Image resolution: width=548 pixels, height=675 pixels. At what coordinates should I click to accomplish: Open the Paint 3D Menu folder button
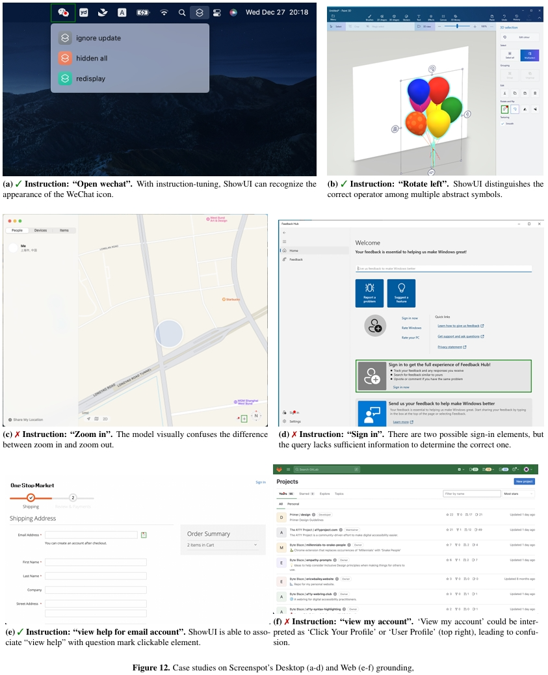(333, 17)
